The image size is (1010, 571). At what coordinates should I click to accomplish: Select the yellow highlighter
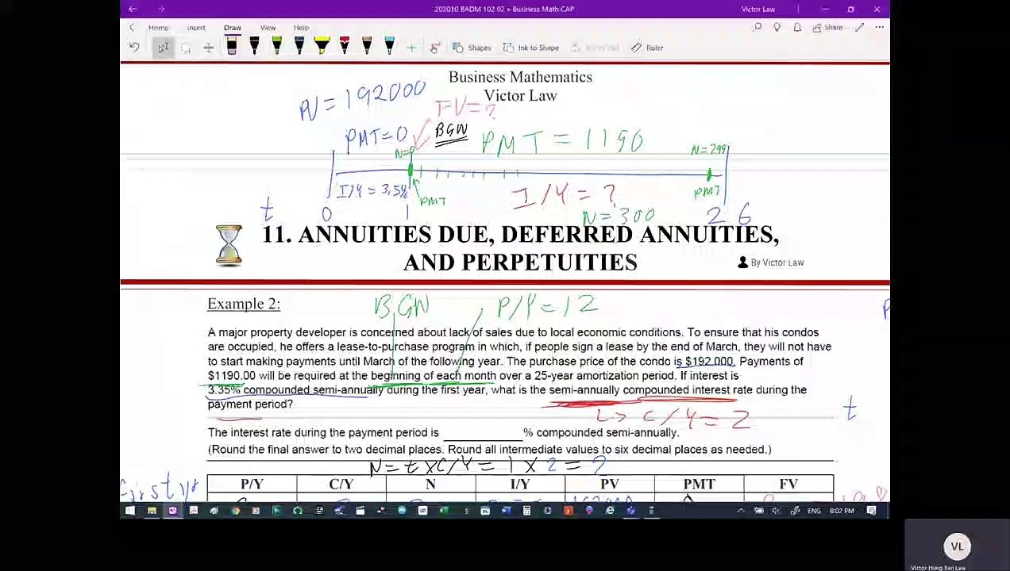322,47
